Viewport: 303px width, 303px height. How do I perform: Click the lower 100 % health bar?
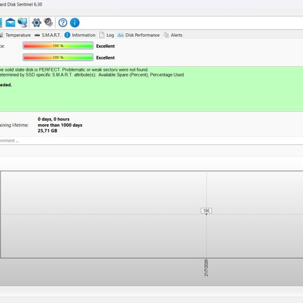pos(58,58)
